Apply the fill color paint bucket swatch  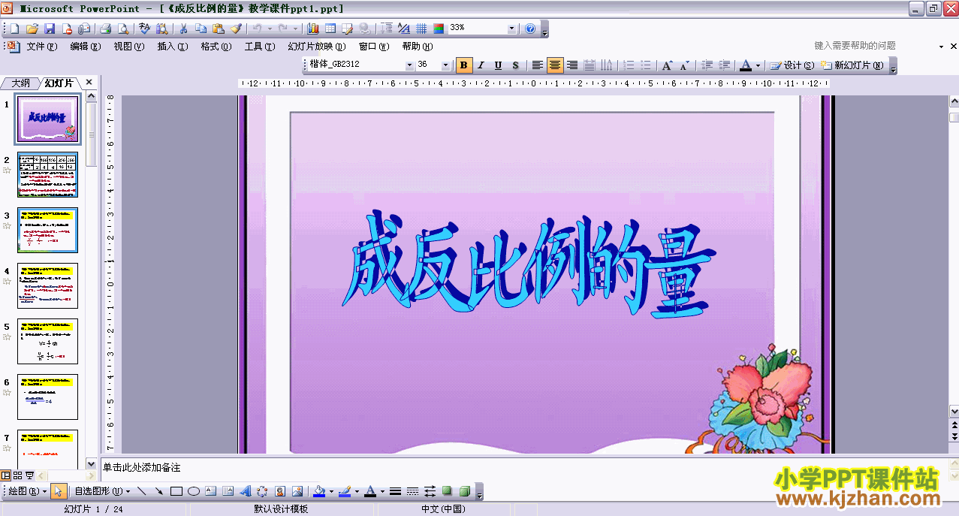(319, 491)
